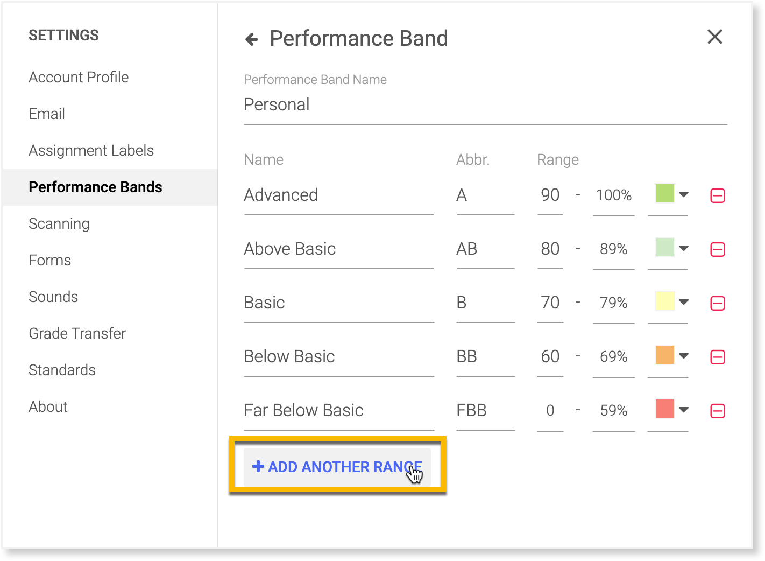
Task: Expand color dropdown for Above Basic
Action: (683, 248)
